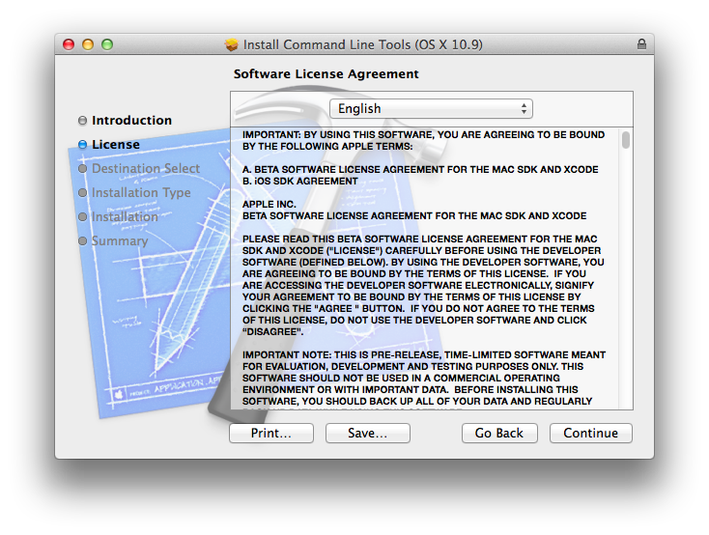
Task: Click the 'B. iOS SDK AGREEMENT' line
Action: (x=299, y=181)
